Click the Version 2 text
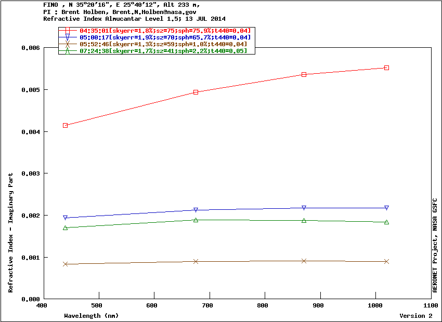This screenshot has width=442, height=322. [415, 316]
